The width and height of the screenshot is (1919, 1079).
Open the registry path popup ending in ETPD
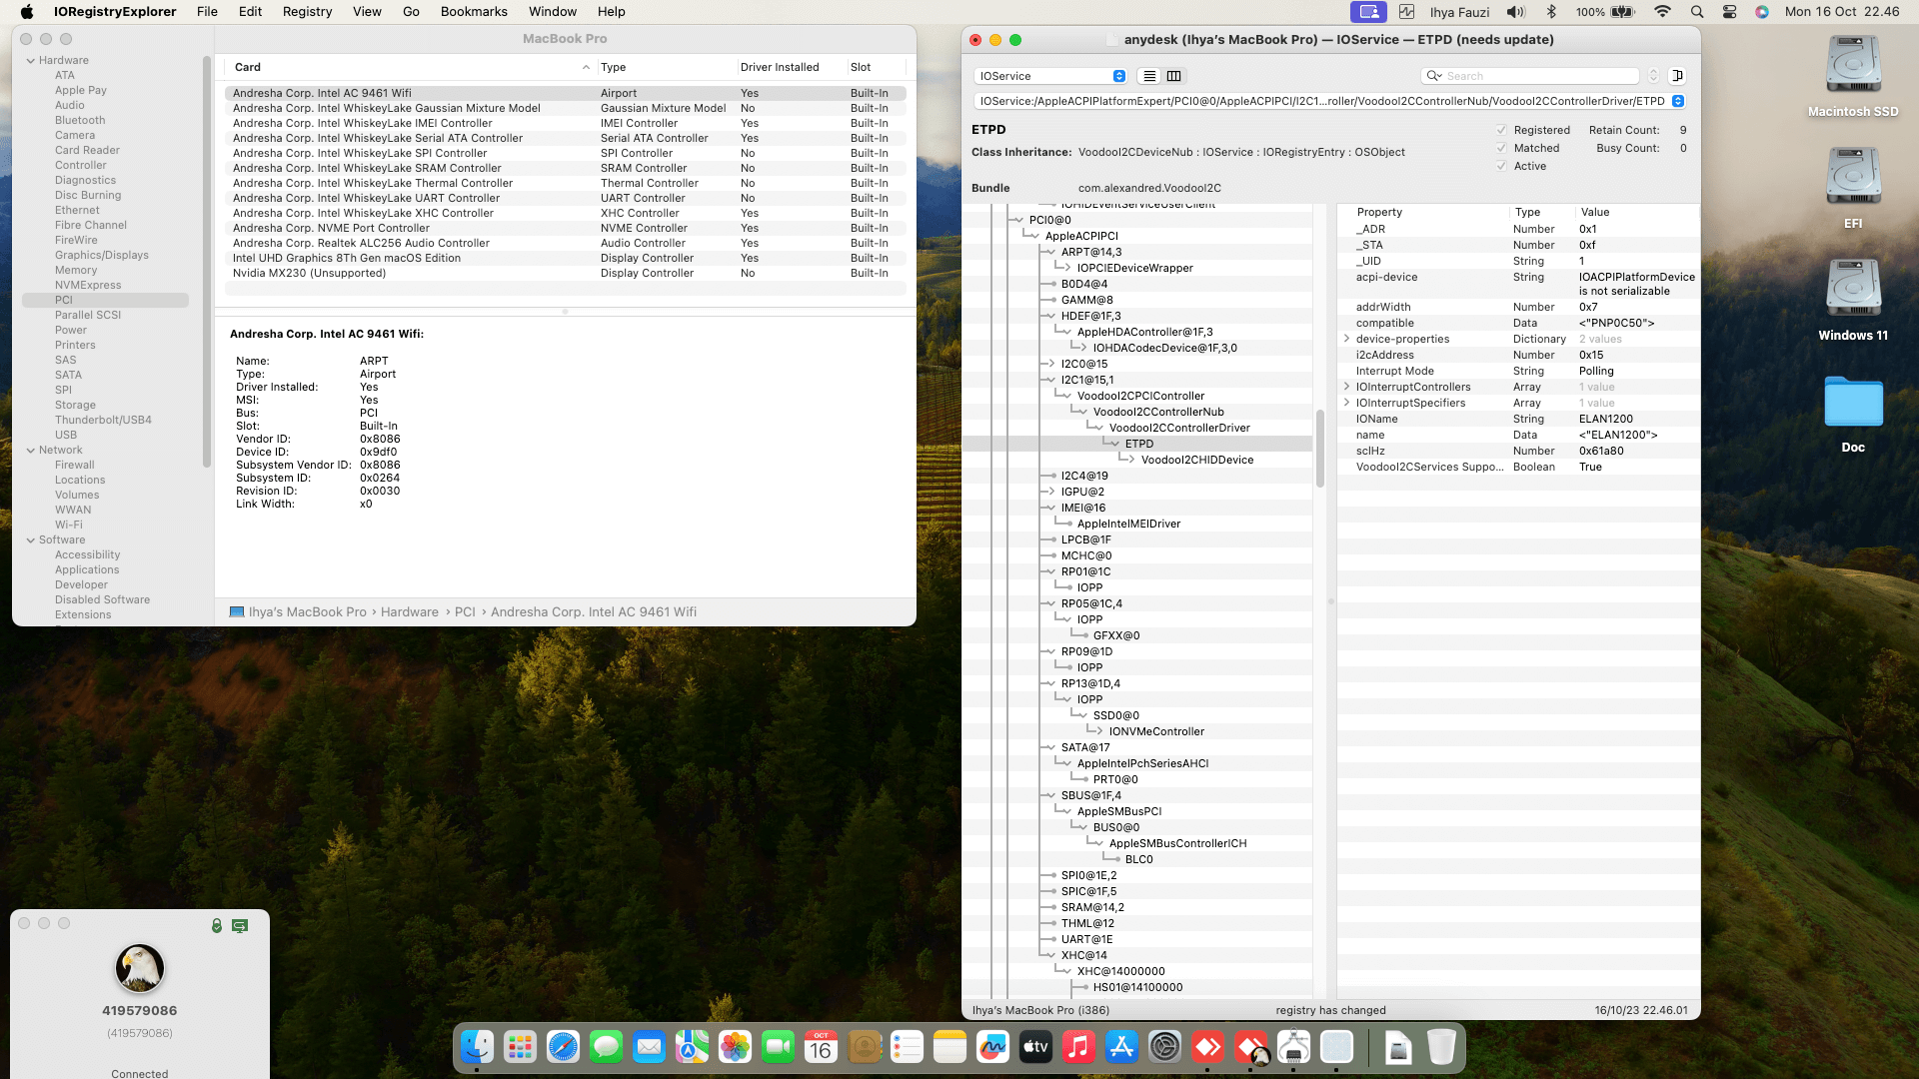1328,101
